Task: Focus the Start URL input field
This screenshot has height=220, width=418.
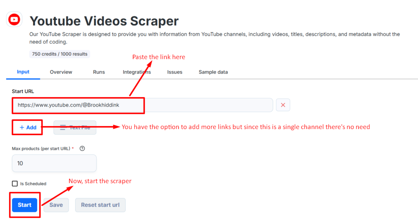Action: coord(142,105)
